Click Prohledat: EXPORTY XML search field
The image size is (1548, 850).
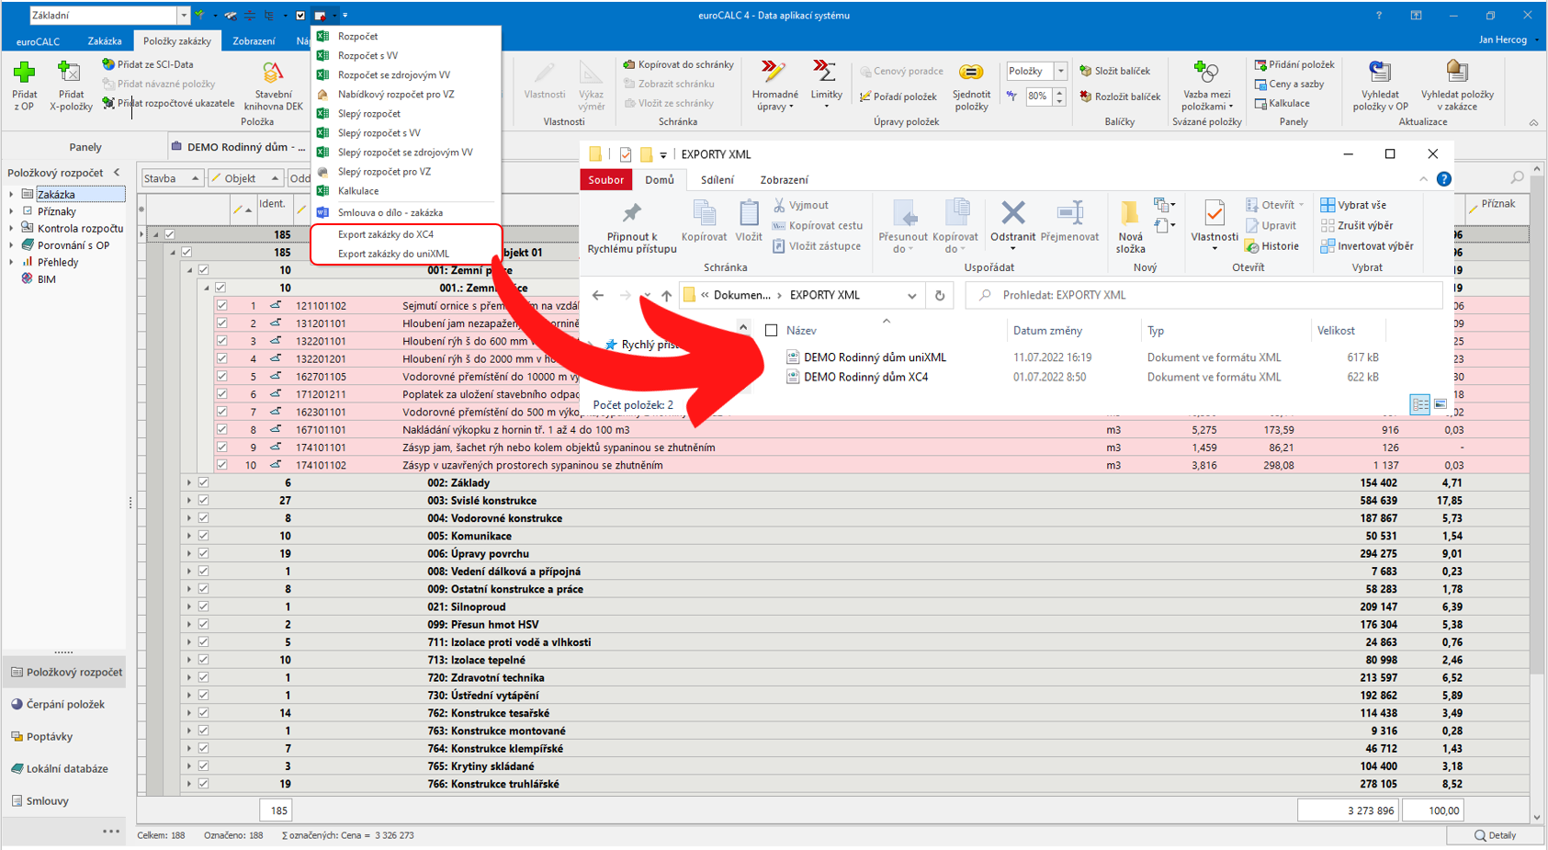(x=1204, y=295)
